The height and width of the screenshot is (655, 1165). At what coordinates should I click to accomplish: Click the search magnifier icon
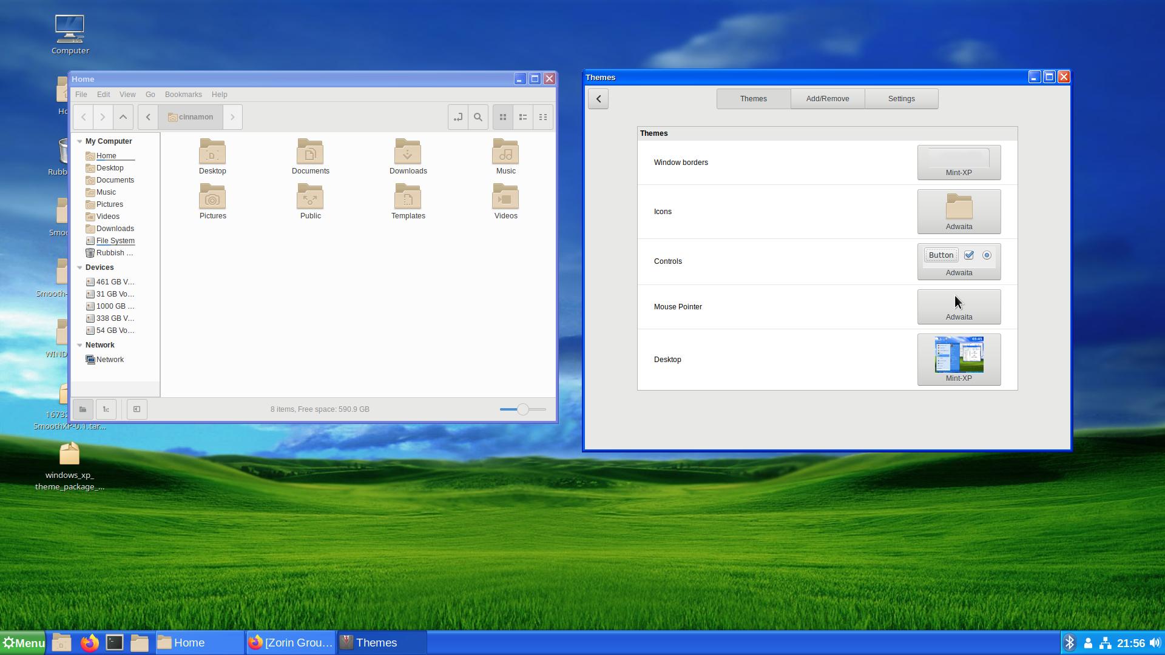click(478, 117)
